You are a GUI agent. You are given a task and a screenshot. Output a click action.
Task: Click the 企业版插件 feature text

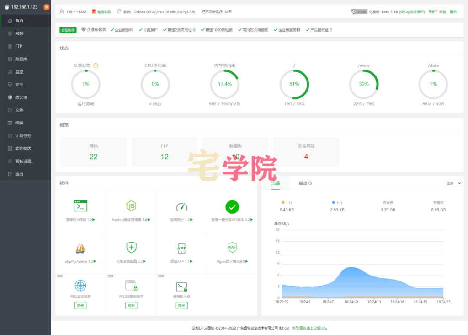pyautogui.click(x=124, y=30)
